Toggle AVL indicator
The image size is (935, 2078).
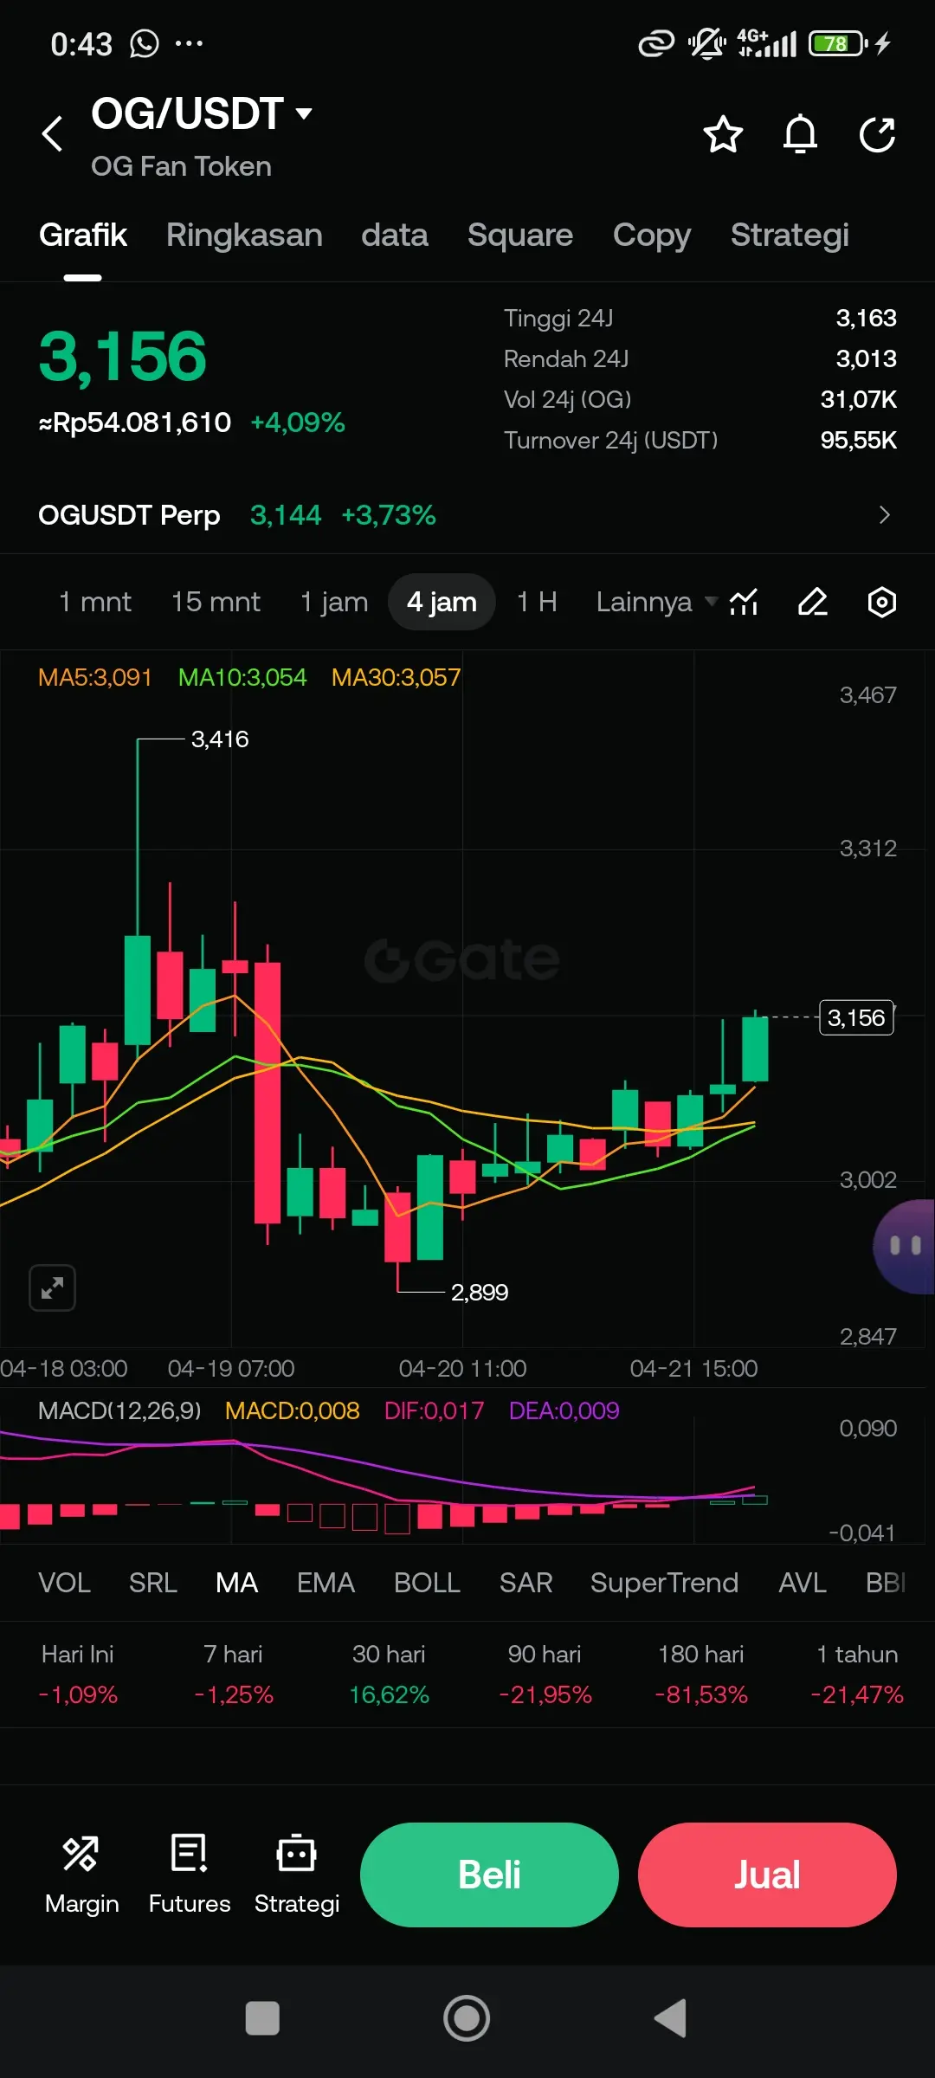coord(802,1583)
